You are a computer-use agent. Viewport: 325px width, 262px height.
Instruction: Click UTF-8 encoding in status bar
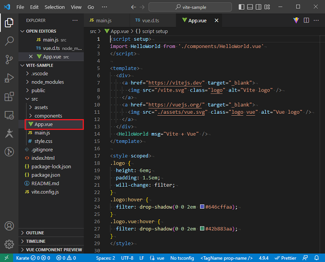[x=127, y=258]
